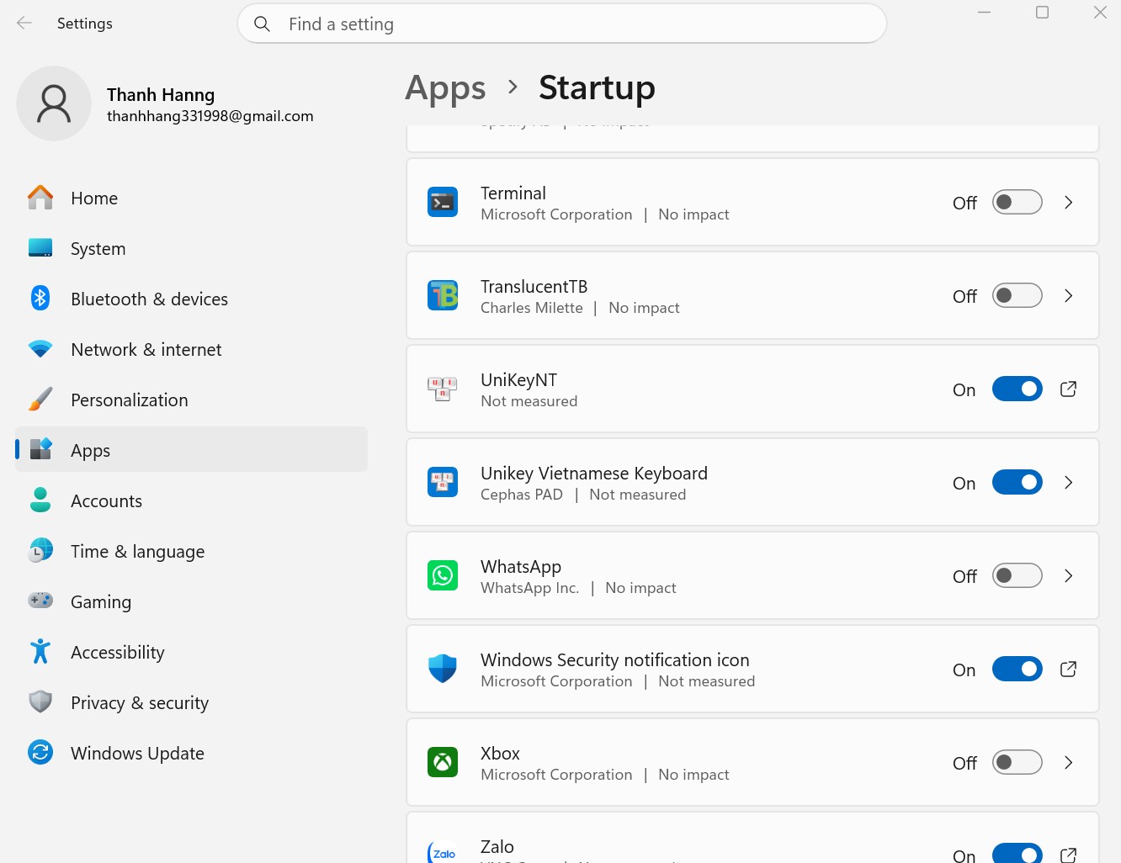Click the Zalo app icon
Image resolution: width=1121 pixels, height=863 pixels.
[x=443, y=851]
